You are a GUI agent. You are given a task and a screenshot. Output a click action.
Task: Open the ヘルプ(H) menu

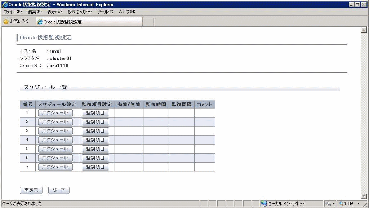tap(127, 12)
